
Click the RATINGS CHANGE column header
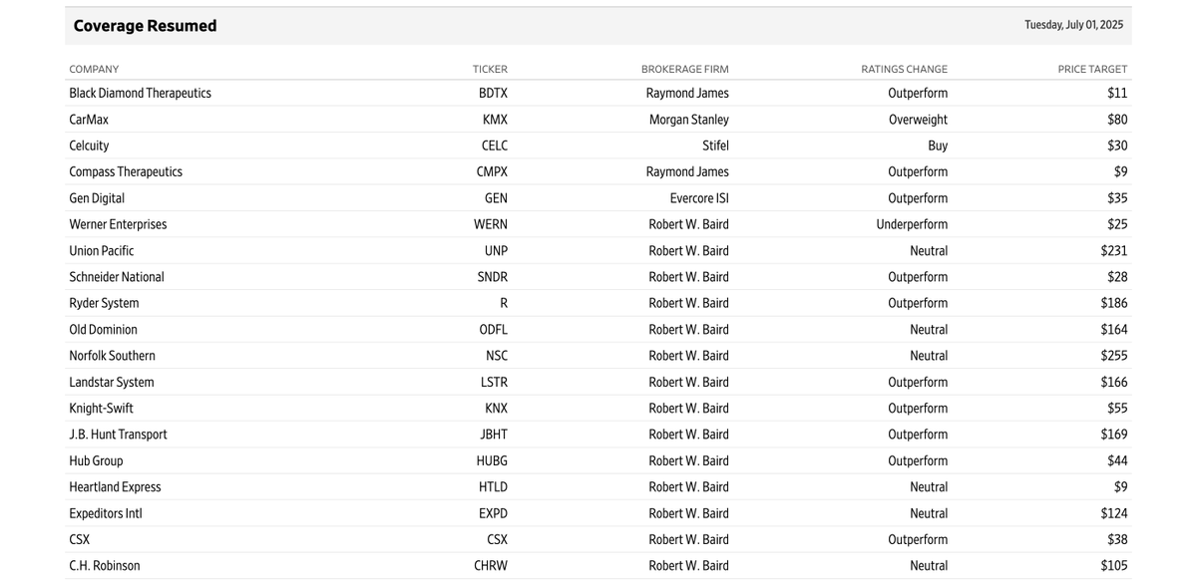[x=905, y=69]
